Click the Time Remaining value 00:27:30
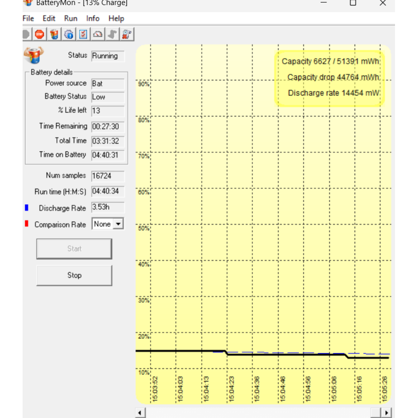This screenshot has height=418, width=418. [108, 126]
